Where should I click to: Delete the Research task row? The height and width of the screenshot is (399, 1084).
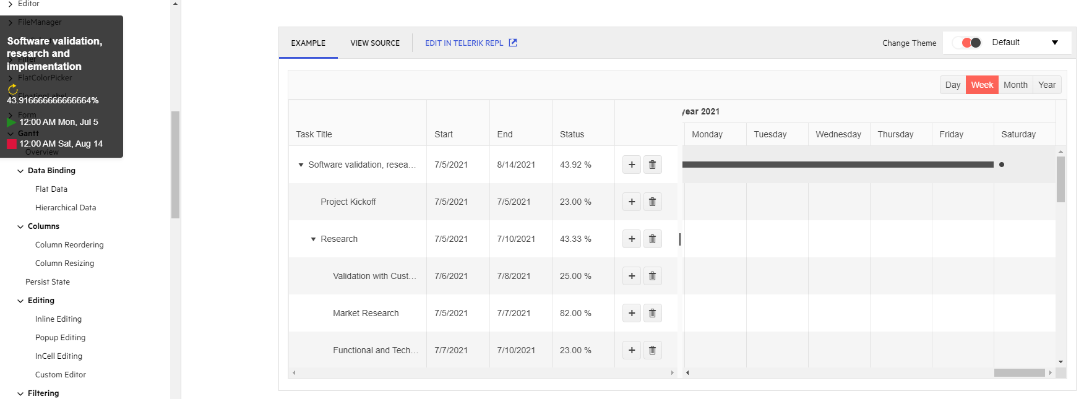pyautogui.click(x=652, y=239)
